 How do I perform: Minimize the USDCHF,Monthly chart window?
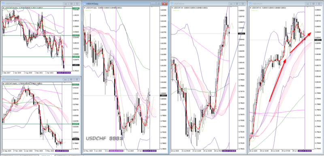coord(66,4)
